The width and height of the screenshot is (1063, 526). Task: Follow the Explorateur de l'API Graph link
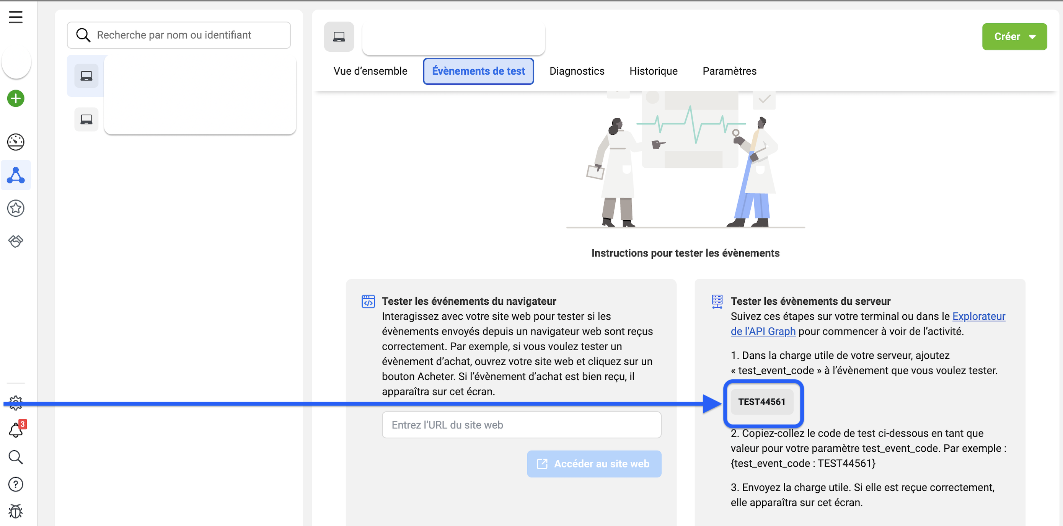point(978,316)
